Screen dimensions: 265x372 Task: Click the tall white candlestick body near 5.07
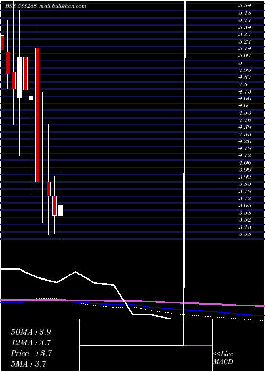coord(20,77)
